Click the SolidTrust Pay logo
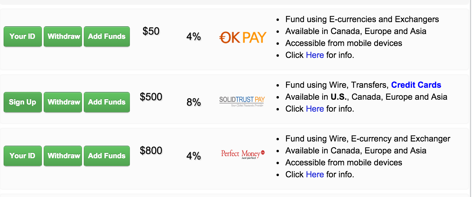Image resolution: width=474 pixels, height=197 pixels. click(x=242, y=101)
